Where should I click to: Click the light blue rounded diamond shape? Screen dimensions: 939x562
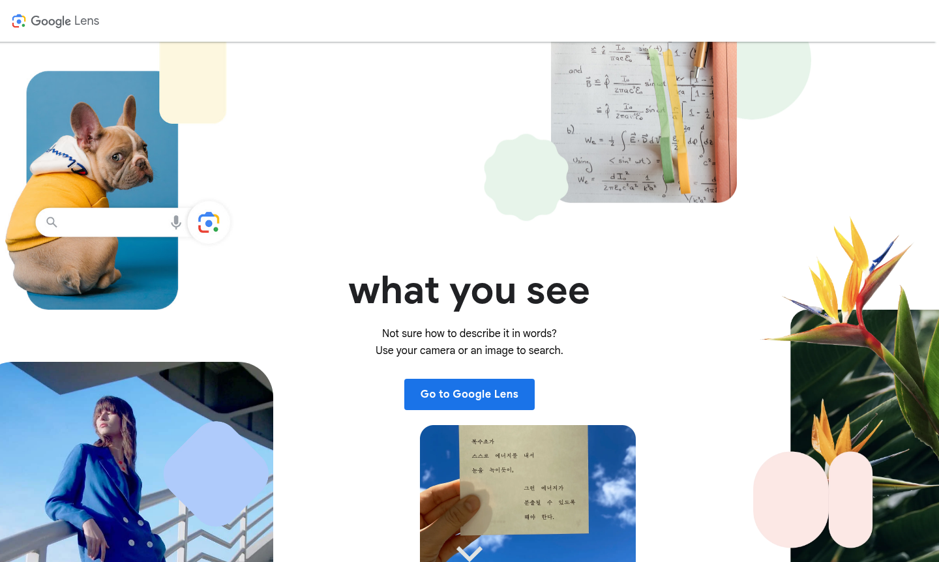coord(216,474)
